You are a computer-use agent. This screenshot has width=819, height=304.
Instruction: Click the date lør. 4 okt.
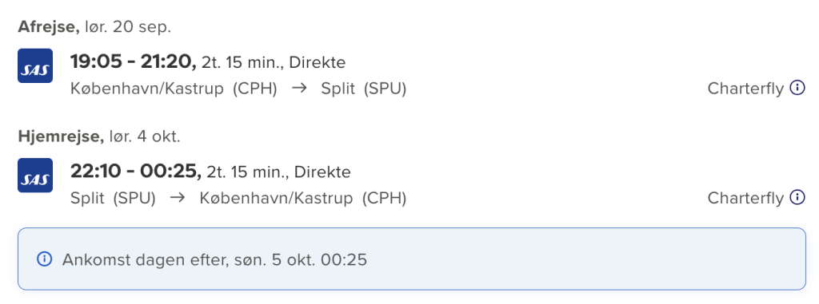pos(145,137)
